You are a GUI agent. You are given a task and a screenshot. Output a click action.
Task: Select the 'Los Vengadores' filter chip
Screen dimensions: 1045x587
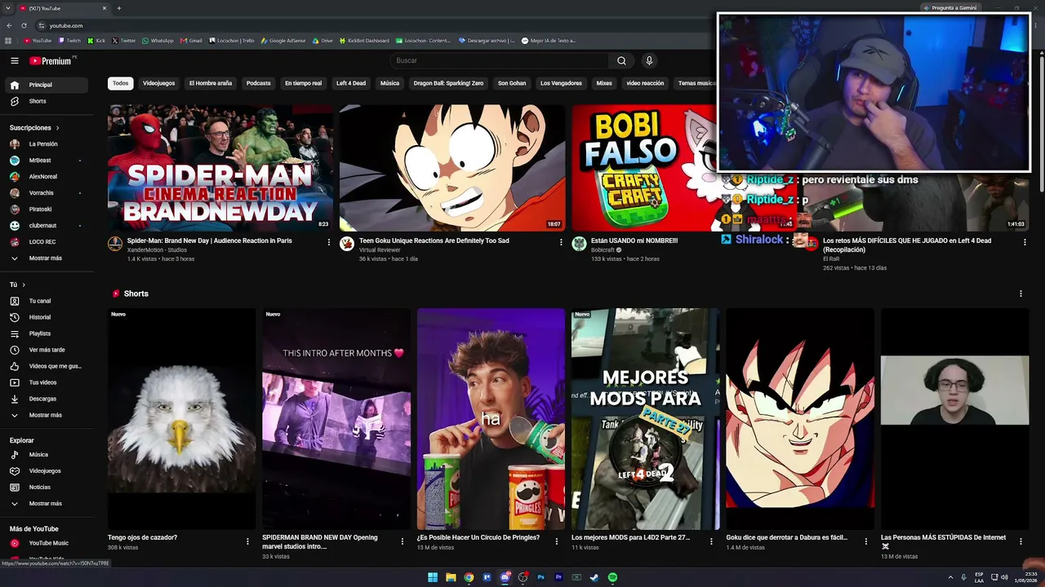[562, 83]
